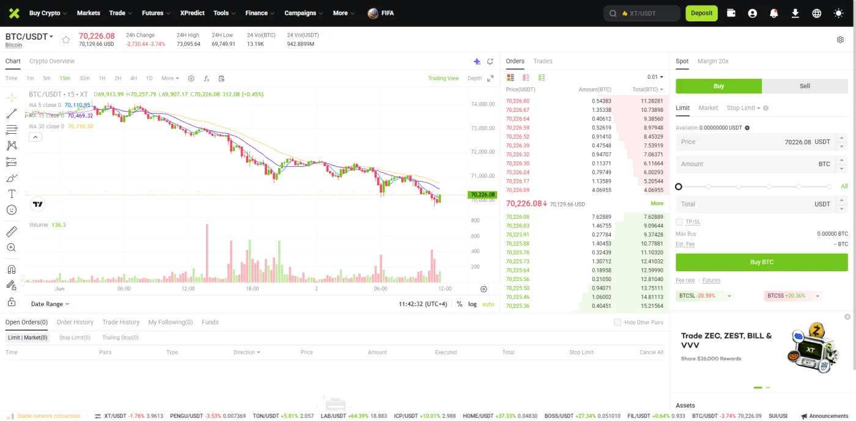Toggle the log scale on chart

click(x=473, y=304)
